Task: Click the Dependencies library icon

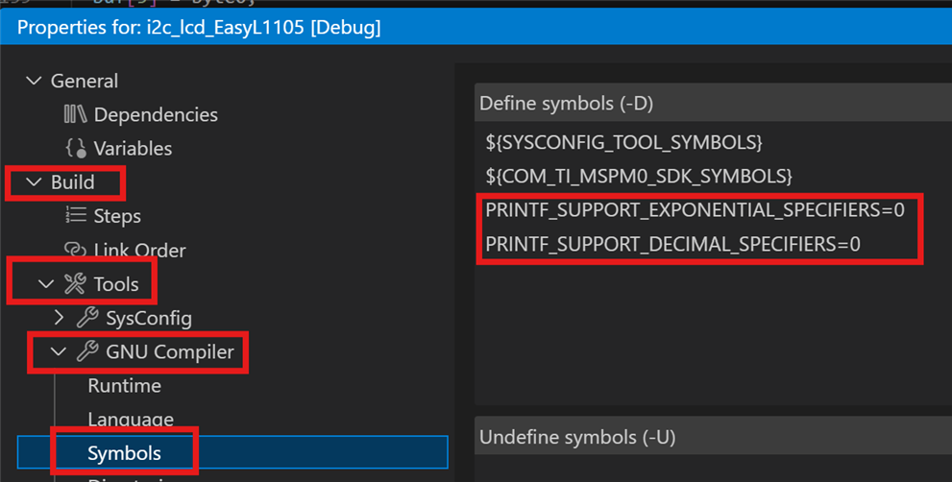Action: [75, 115]
